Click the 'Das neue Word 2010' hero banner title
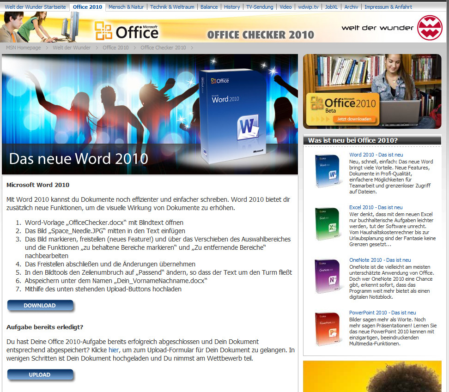 (79, 158)
